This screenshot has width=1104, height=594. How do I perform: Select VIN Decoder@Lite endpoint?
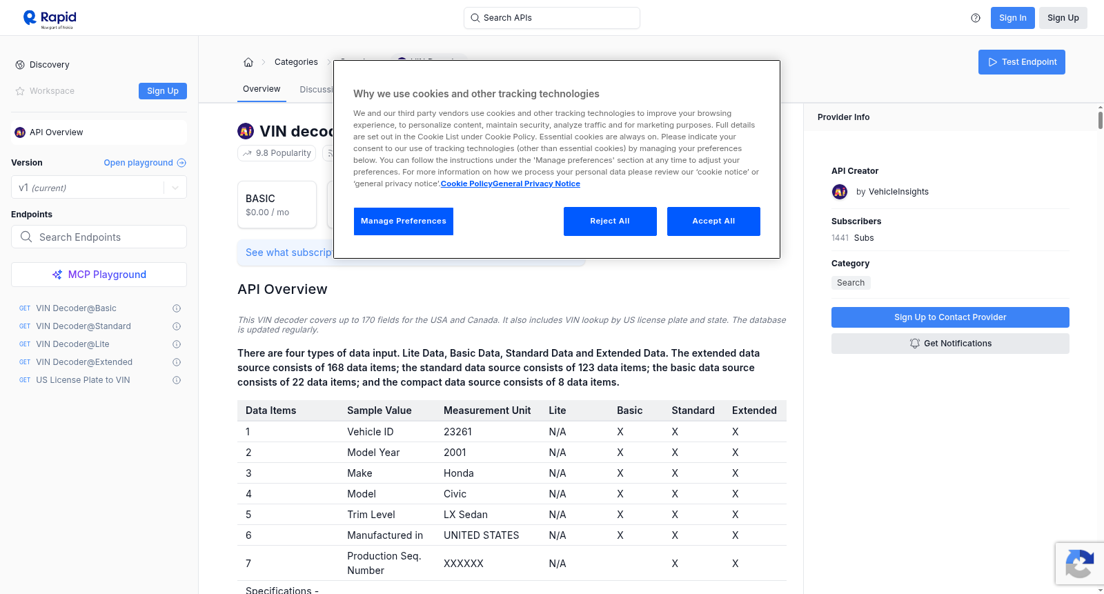tap(72, 344)
